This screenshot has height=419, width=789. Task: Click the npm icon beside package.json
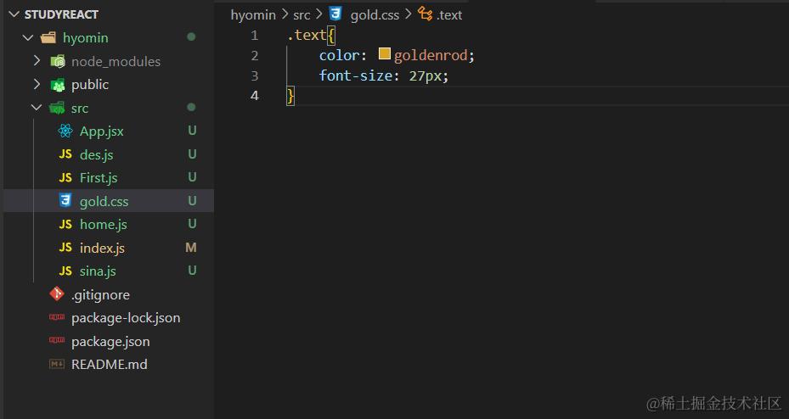pyautogui.click(x=57, y=340)
